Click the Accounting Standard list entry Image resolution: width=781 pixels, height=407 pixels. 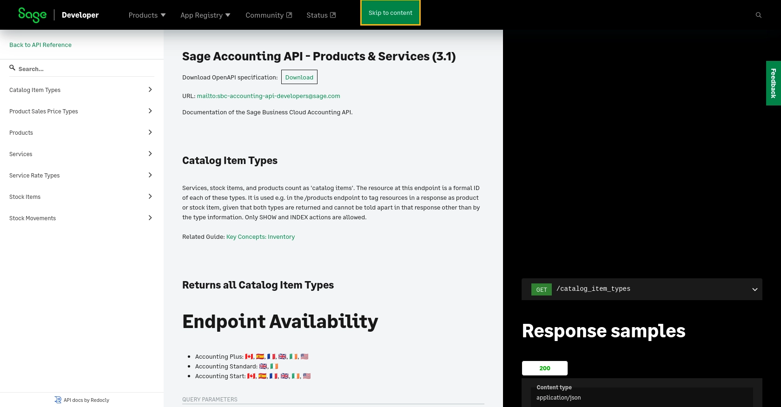[x=237, y=367]
